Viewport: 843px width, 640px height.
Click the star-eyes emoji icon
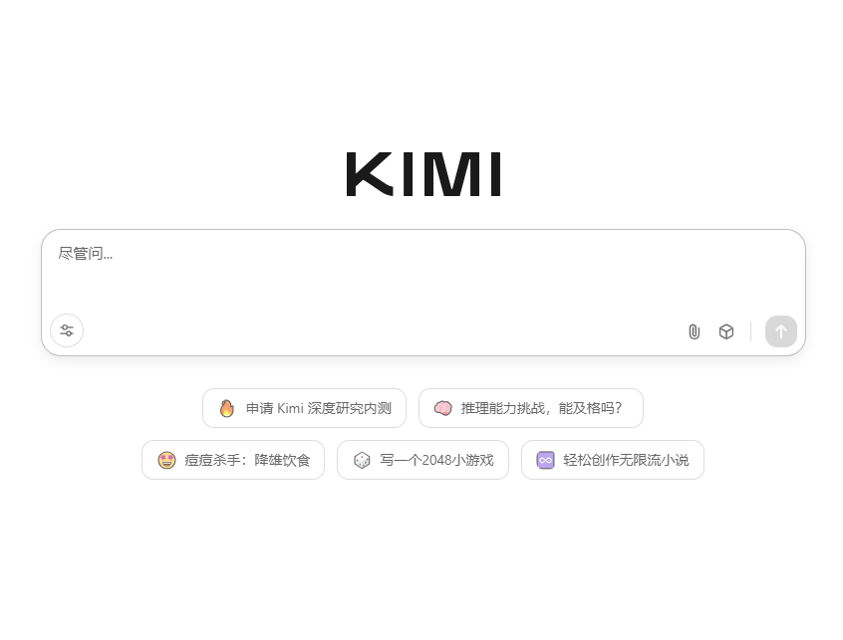tap(166, 460)
